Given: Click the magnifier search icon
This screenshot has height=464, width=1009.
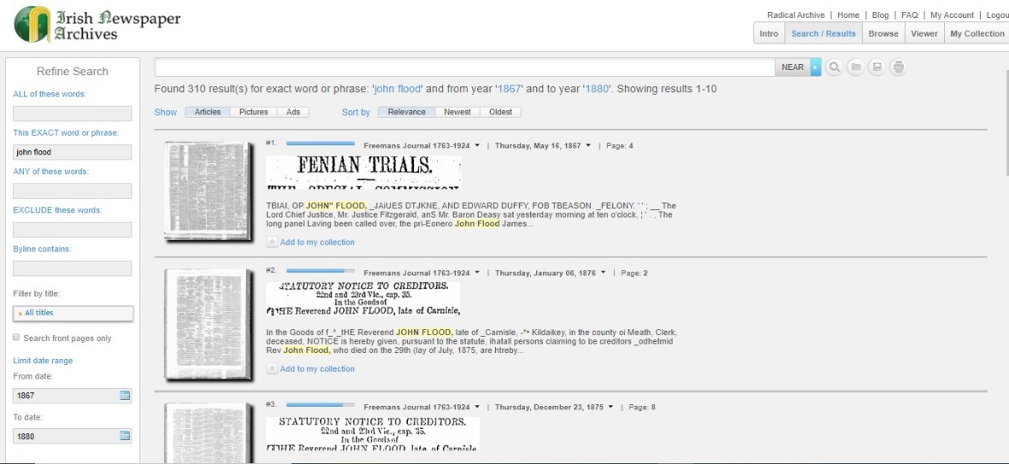Looking at the screenshot, I should point(834,67).
